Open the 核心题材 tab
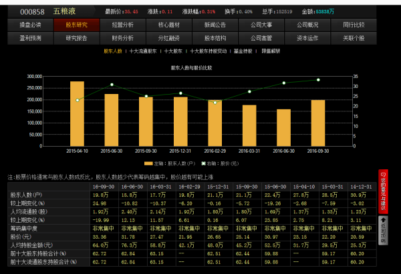Image resolution: width=401 pixels, height=274 pixels. click(169, 25)
